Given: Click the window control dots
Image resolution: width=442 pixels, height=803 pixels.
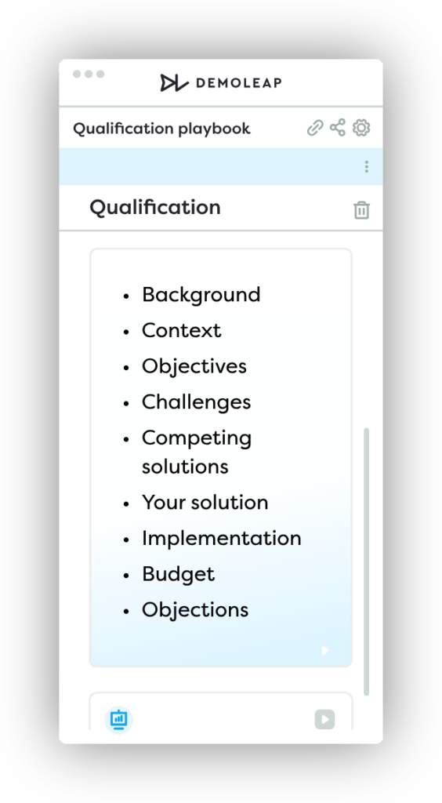Looking at the screenshot, I should [x=89, y=74].
